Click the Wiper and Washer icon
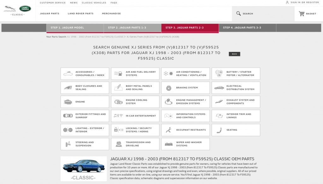Viewport: 323px width, 184px height. click(169, 144)
